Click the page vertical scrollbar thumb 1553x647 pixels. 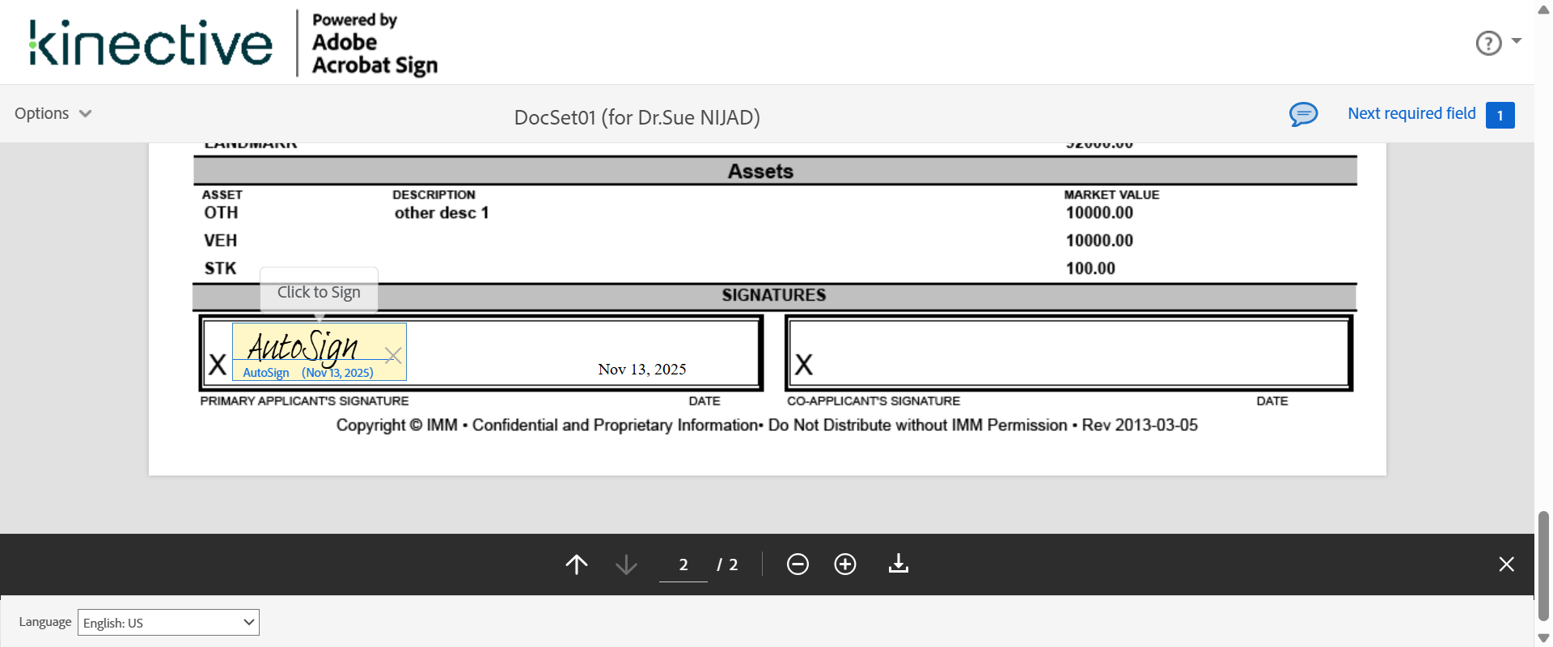(x=1543, y=566)
